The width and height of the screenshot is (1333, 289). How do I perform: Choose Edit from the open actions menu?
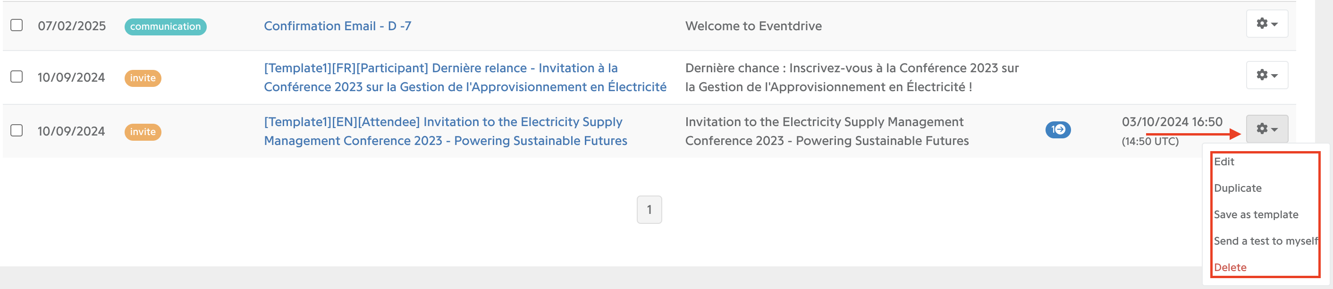pyautogui.click(x=1224, y=161)
